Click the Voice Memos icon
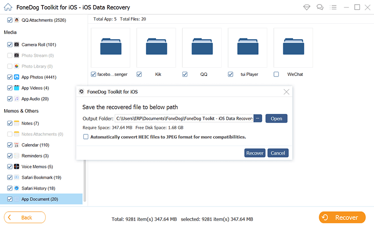This screenshot has height=228, width=374. pos(16,166)
